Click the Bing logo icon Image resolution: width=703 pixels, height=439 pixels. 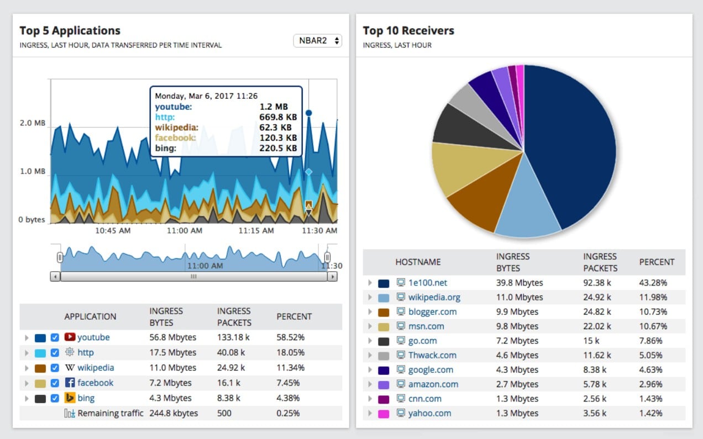pos(70,398)
